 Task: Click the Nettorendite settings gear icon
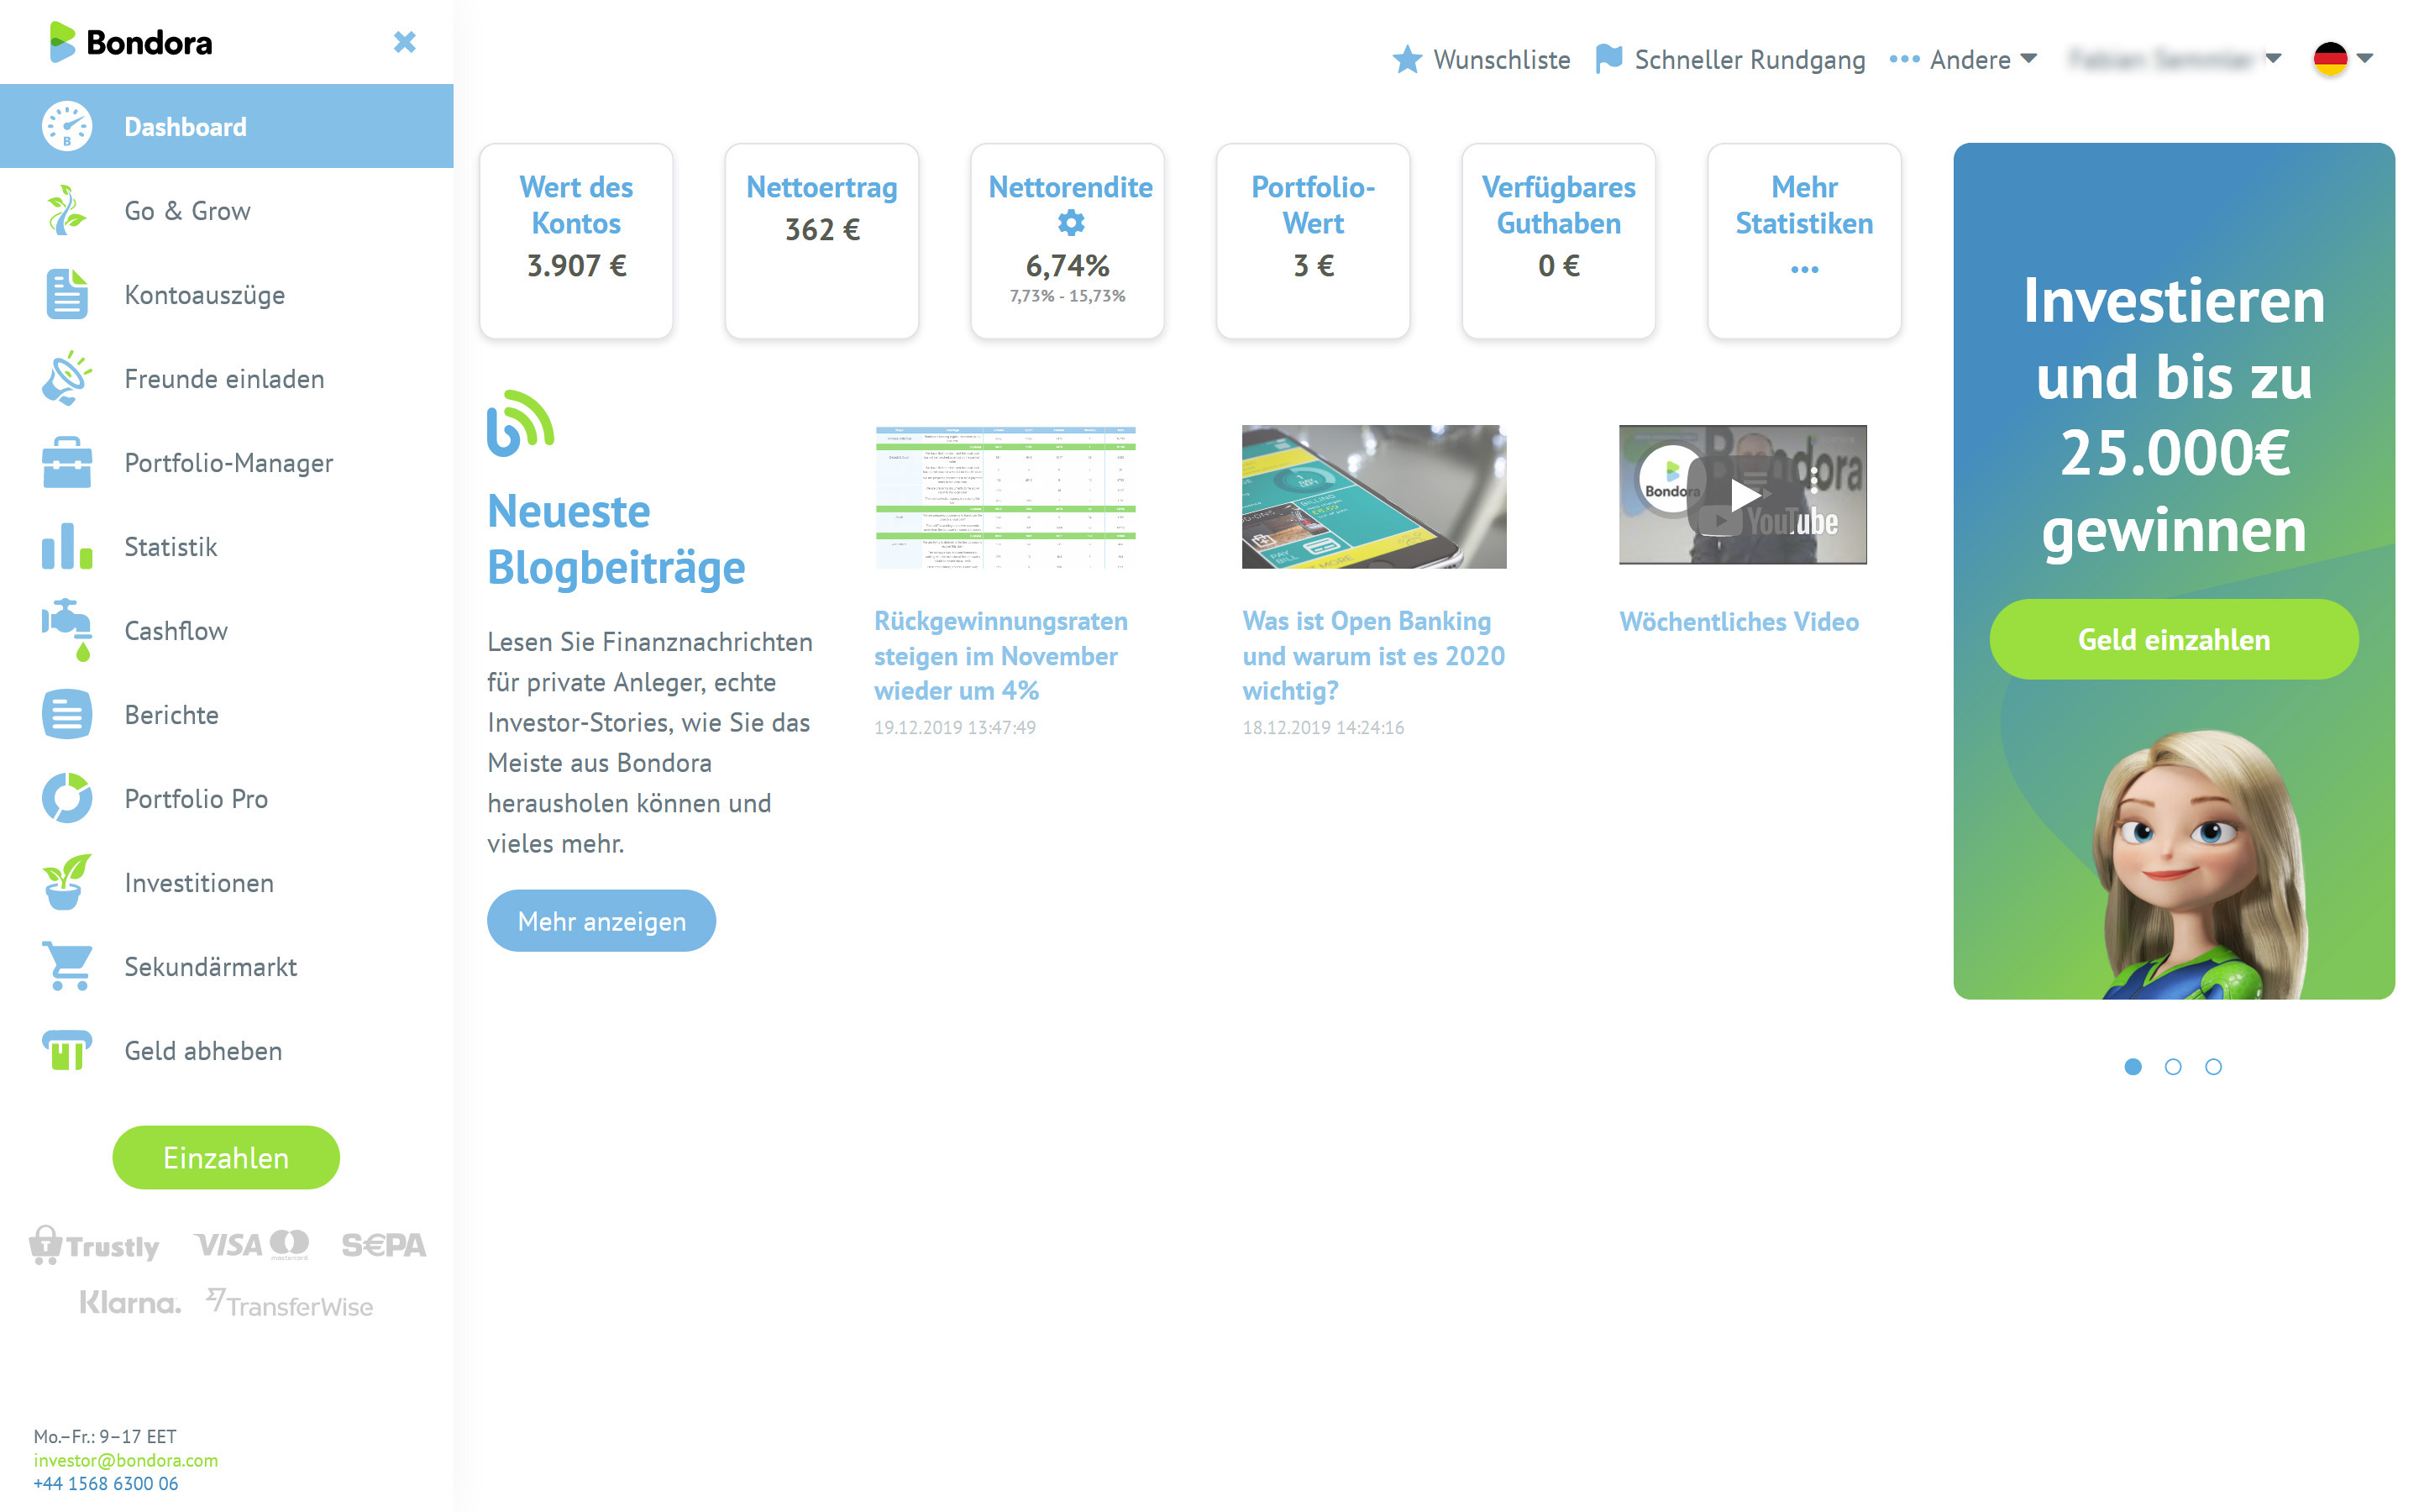coord(1071,223)
